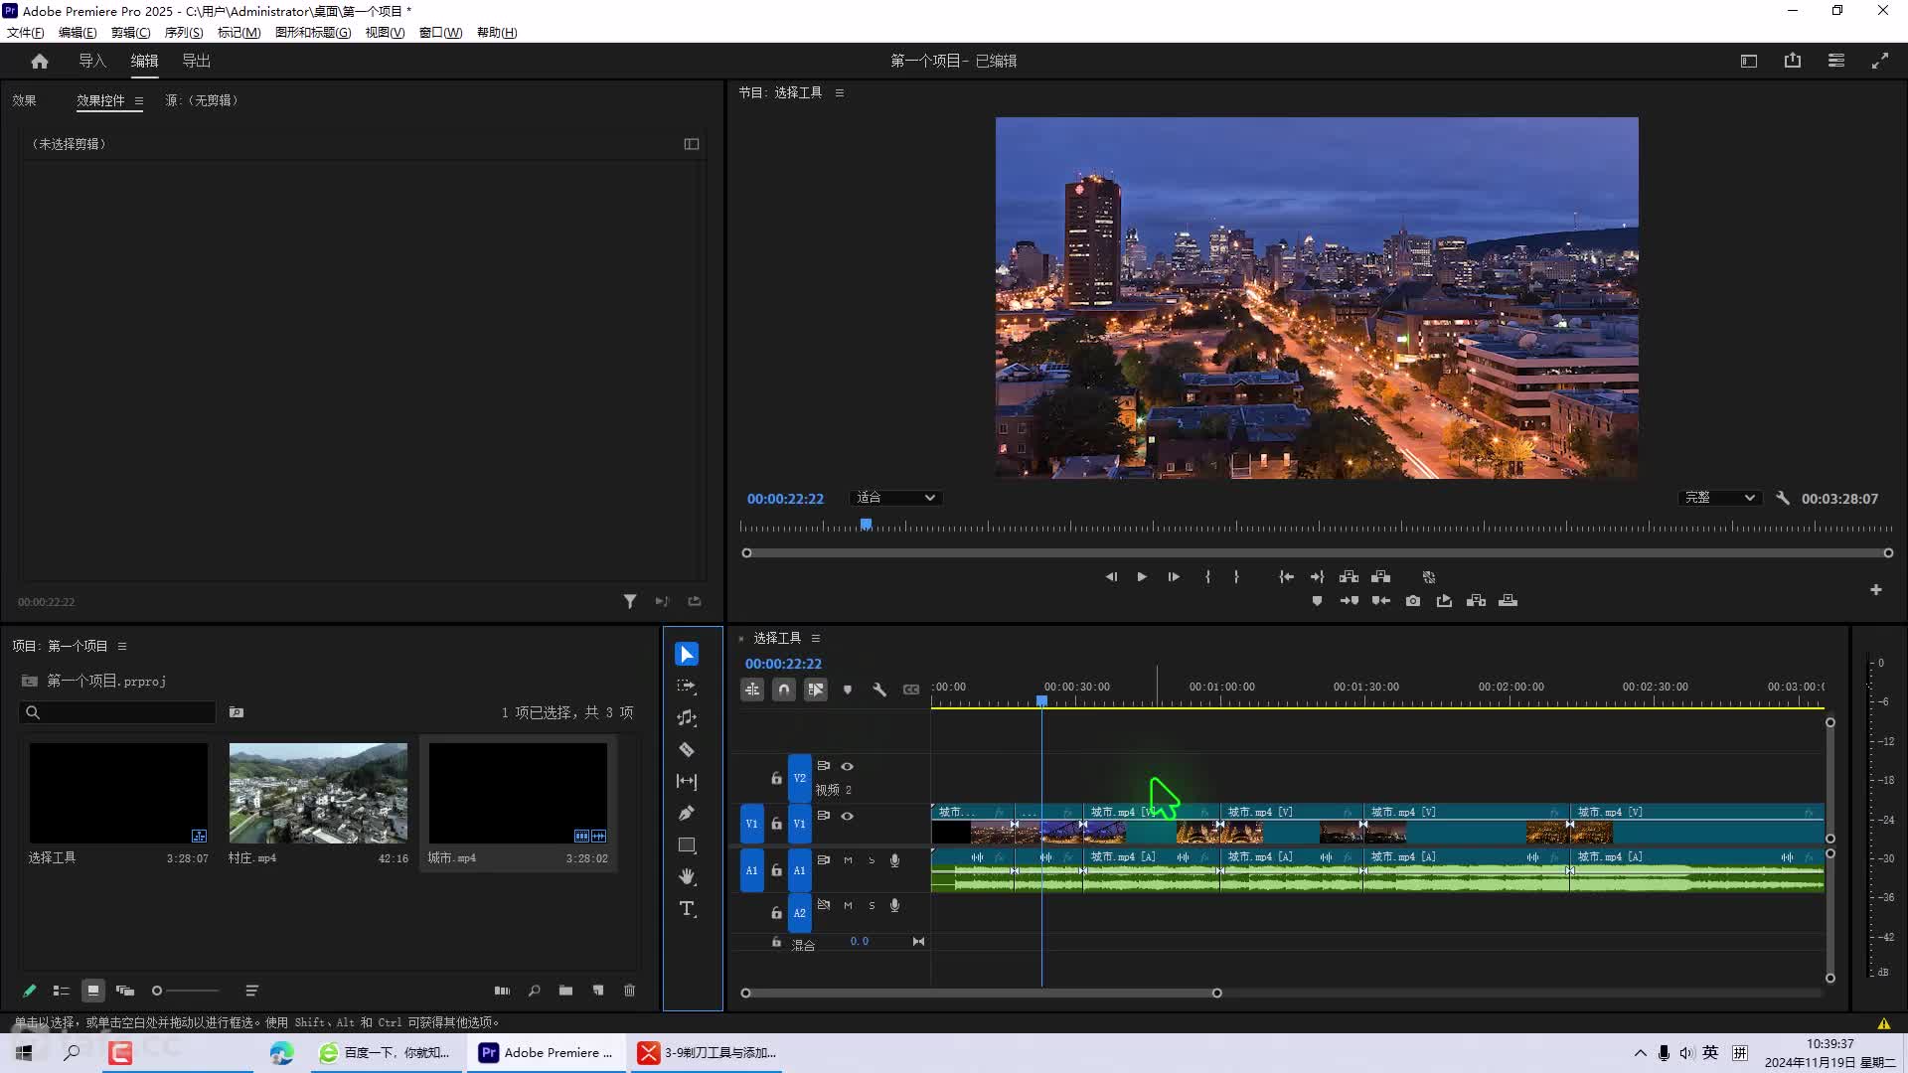Select the Rectangle tool
The image size is (1908, 1073).
pyautogui.click(x=687, y=845)
